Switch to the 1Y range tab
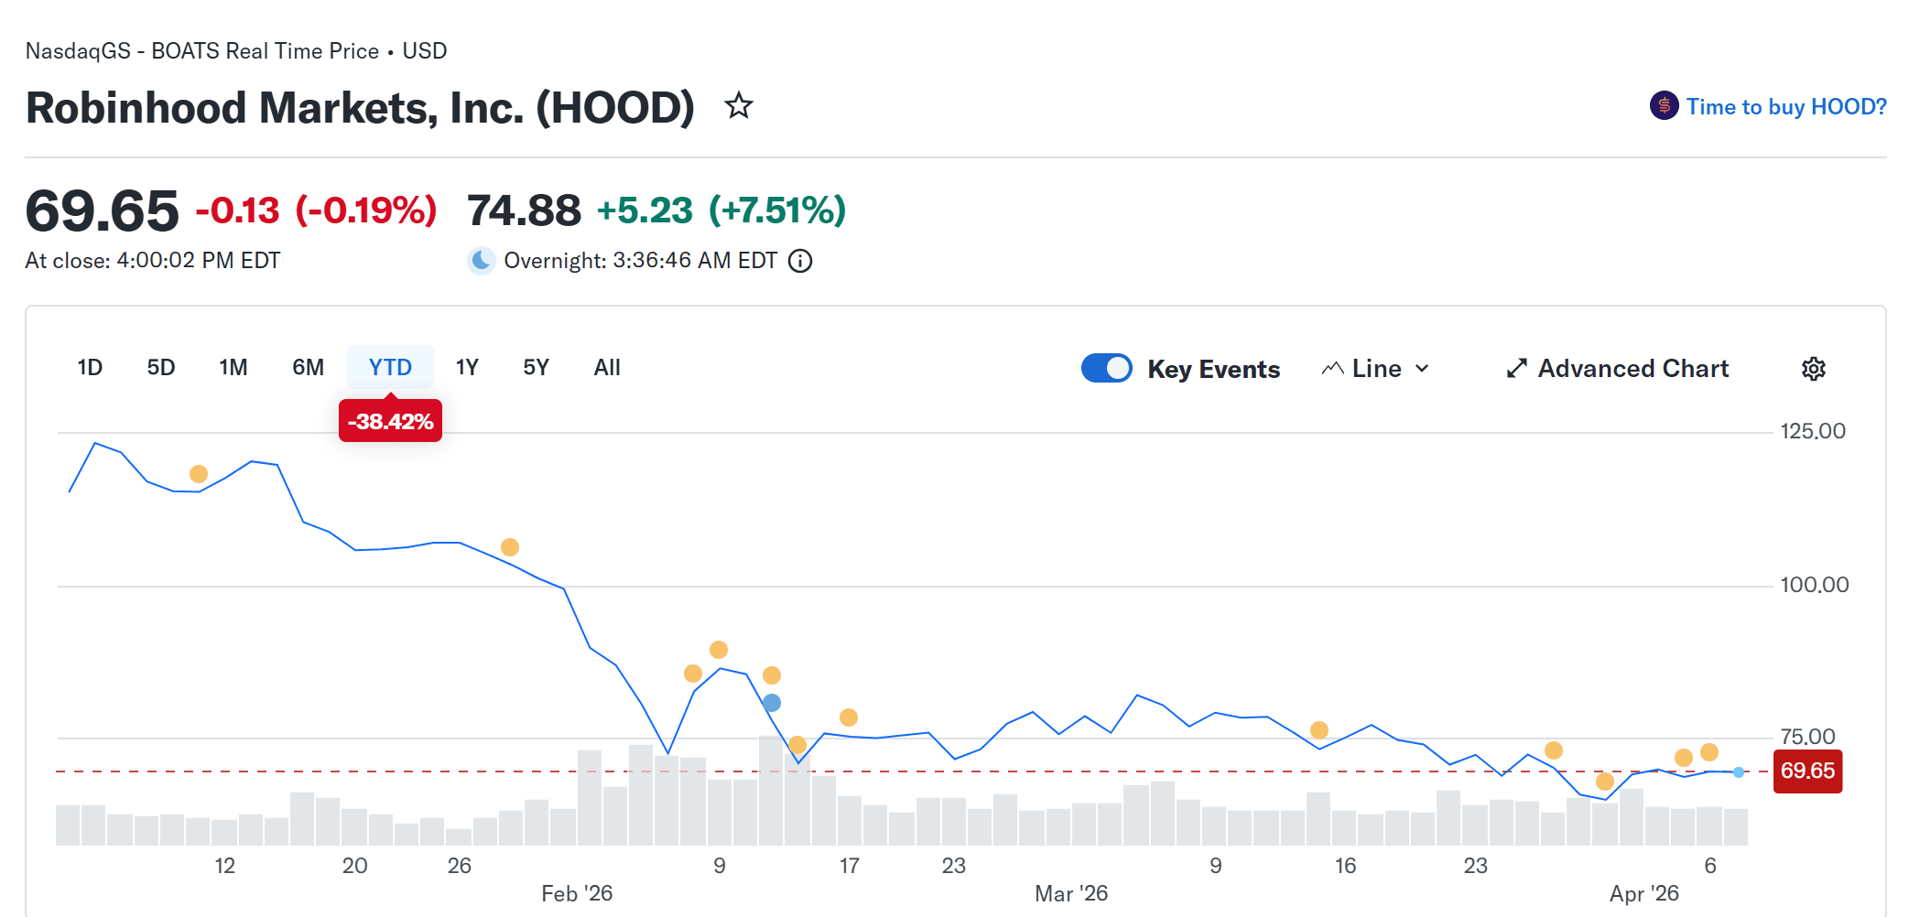The width and height of the screenshot is (1920, 917). (x=467, y=368)
